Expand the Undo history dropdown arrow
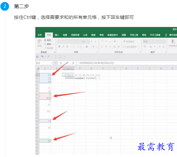177x157 pixels. 45,57
